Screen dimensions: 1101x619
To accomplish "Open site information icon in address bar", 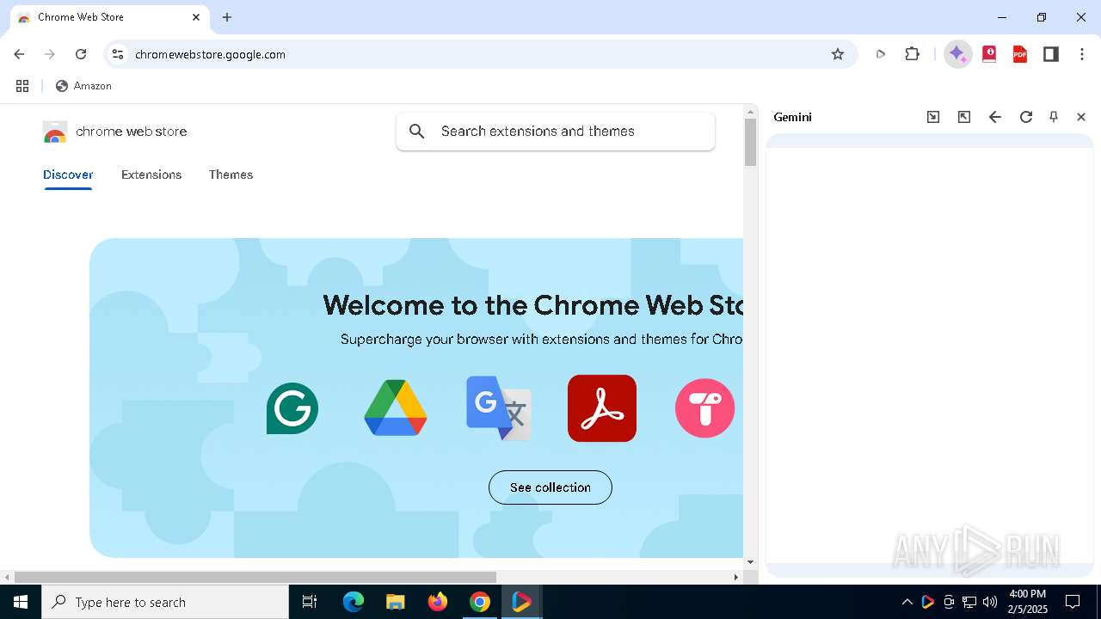I will (x=119, y=54).
